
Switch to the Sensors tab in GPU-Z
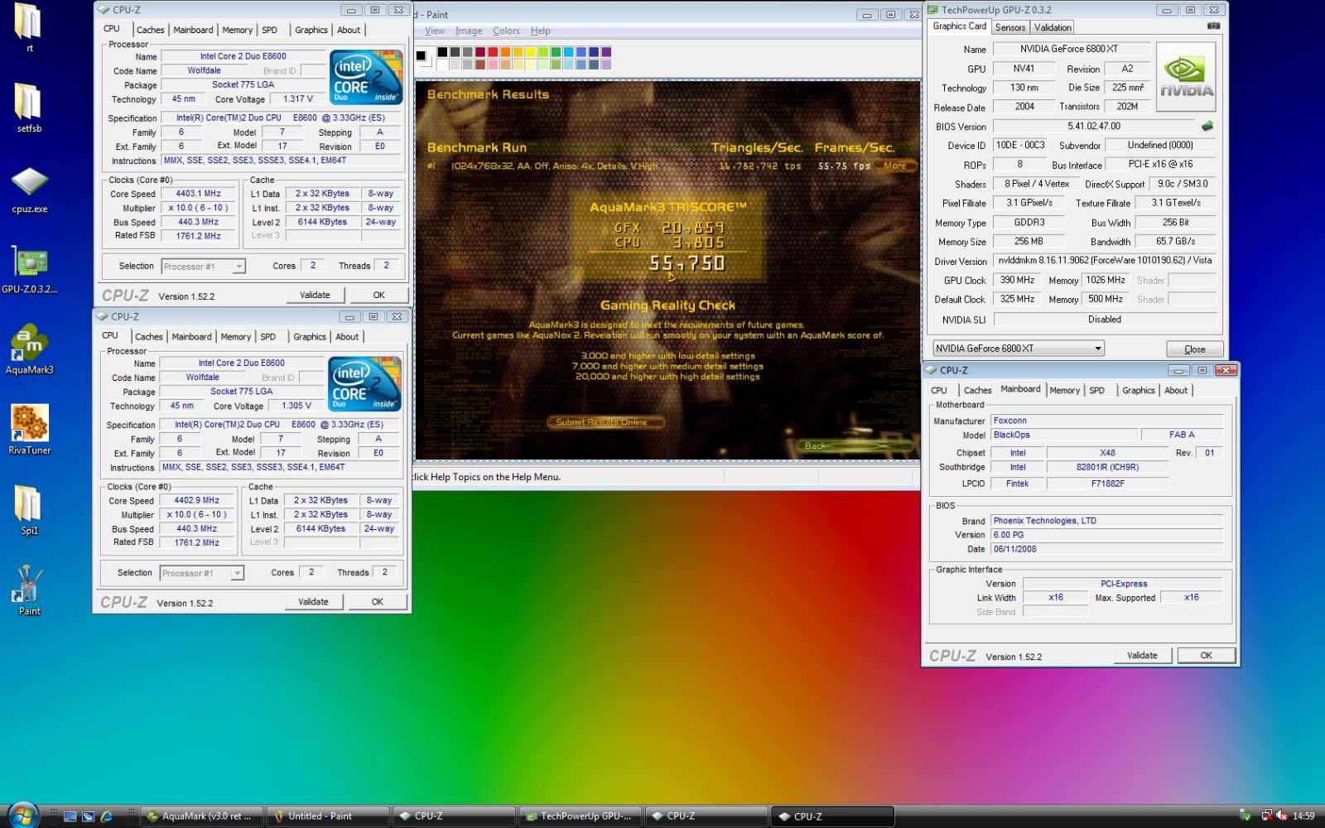pos(1010,27)
